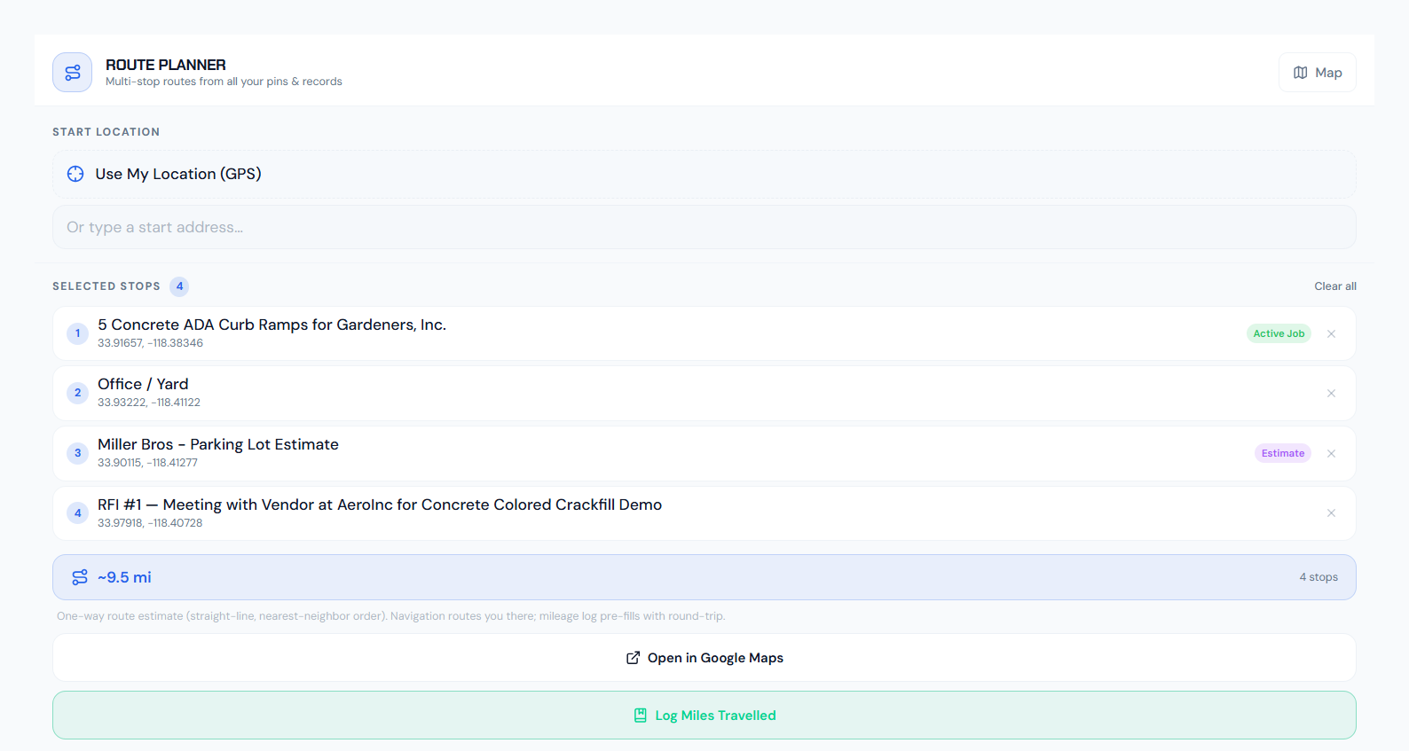Click Miller Bros - Parking Lot Estimate title
This screenshot has width=1409, height=751.
pyautogui.click(x=218, y=444)
